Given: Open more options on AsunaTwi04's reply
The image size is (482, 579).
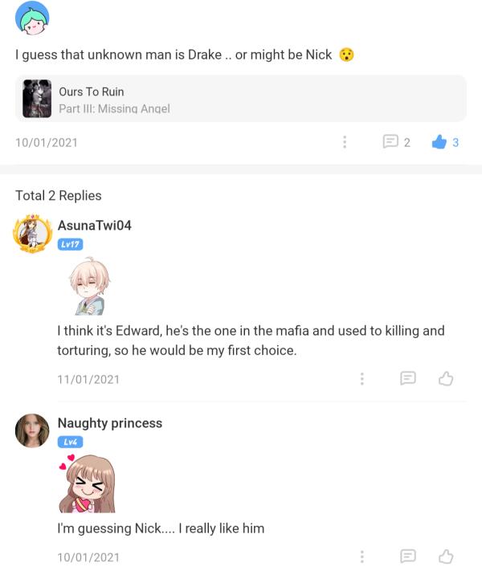Looking at the screenshot, I should point(362,378).
